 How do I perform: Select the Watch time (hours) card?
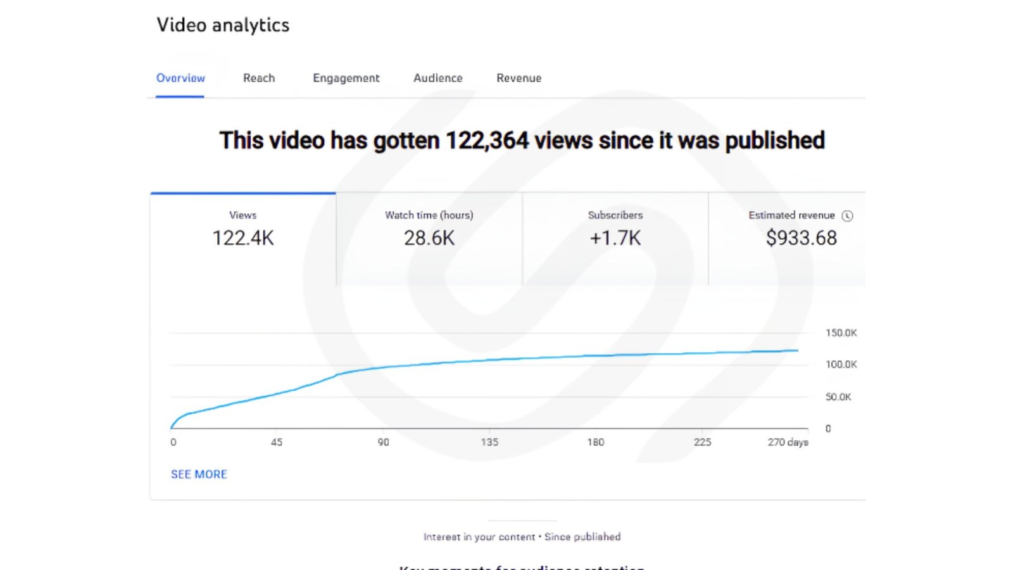[x=429, y=239]
